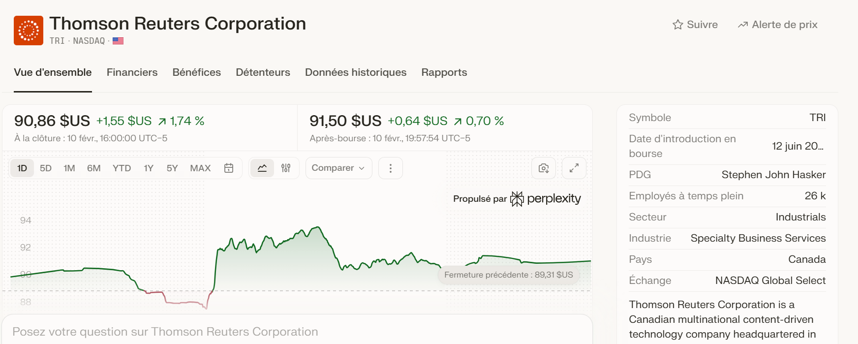Select the 1D time range
The image size is (858, 344).
pos(22,168)
